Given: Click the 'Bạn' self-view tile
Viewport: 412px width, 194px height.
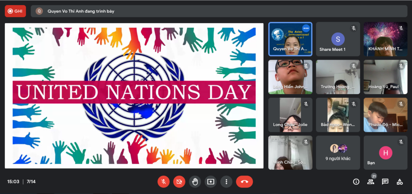Looking at the screenshot, I should click(x=385, y=152).
